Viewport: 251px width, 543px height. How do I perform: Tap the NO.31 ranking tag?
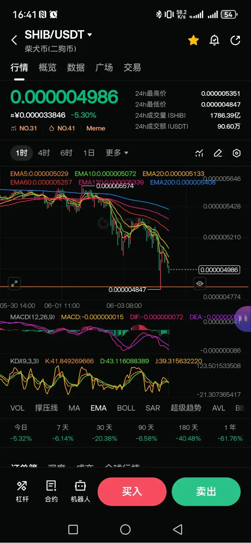click(24, 128)
